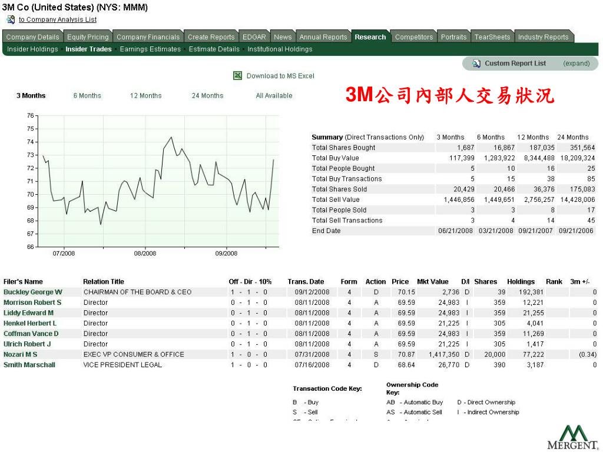603x452 pixels.
Task: Open the Earnings Estimates sub-tab
Action: (150, 49)
